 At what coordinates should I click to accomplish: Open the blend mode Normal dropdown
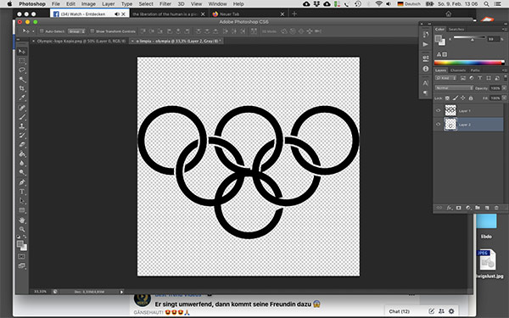454,88
